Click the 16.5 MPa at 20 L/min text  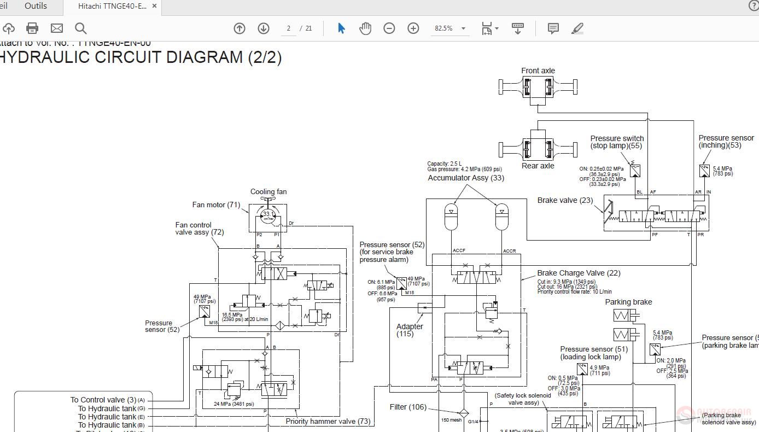245,317
